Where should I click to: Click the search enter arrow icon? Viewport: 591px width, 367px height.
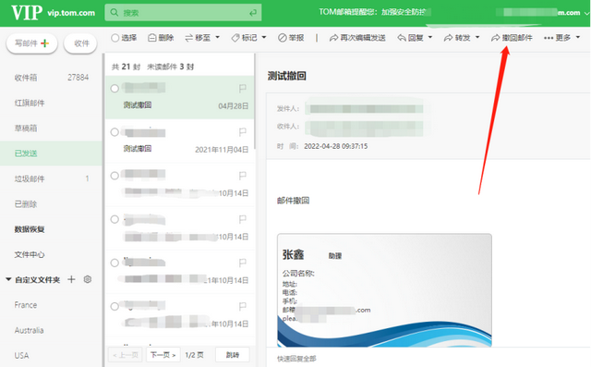[x=253, y=13]
